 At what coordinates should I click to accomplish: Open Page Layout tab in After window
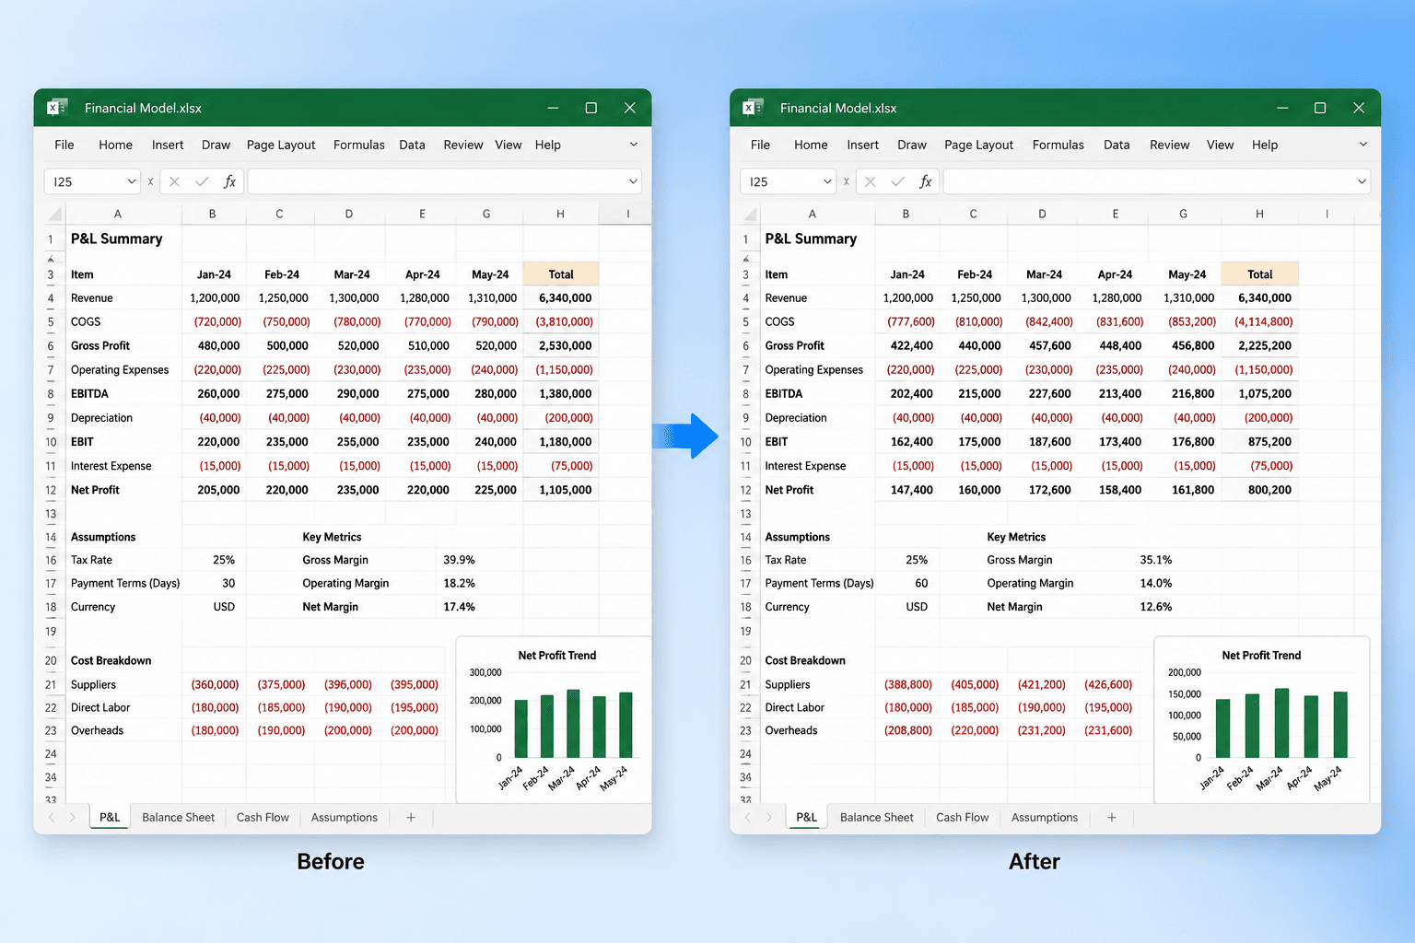tap(978, 145)
